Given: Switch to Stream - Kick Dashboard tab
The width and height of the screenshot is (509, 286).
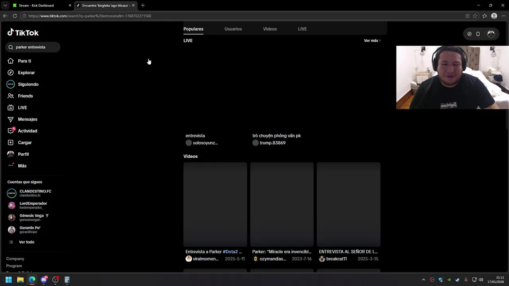Looking at the screenshot, I should (36, 6).
